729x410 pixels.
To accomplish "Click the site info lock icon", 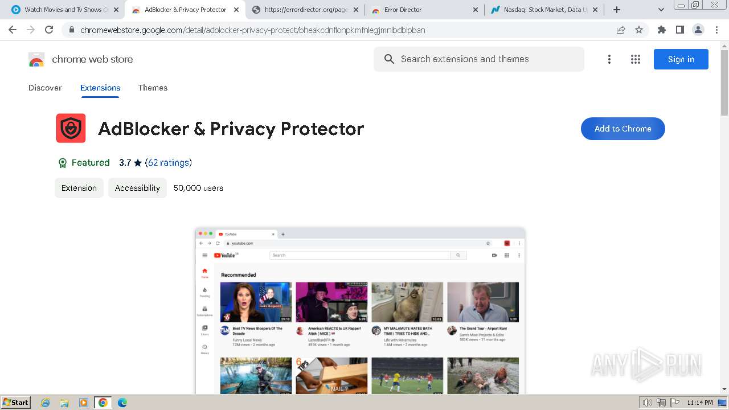I will coord(71,30).
